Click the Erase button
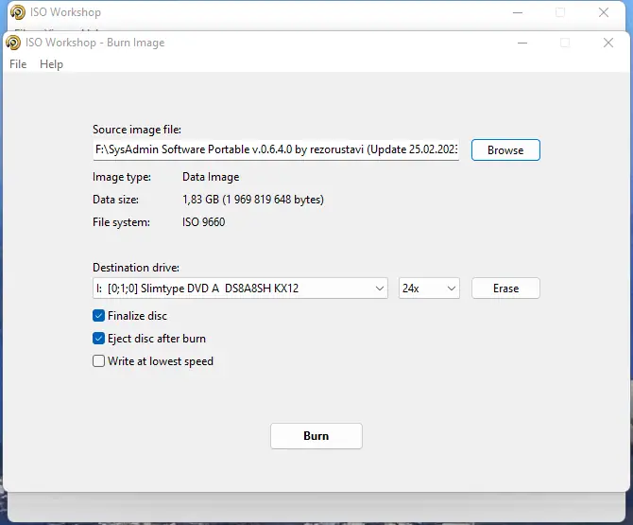 pos(505,289)
